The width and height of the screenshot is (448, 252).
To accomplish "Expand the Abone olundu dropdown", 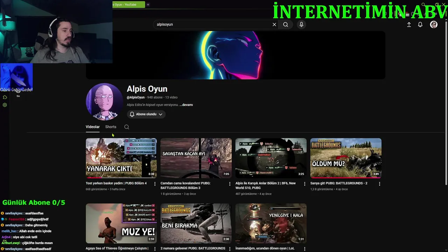I will pos(160,114).
